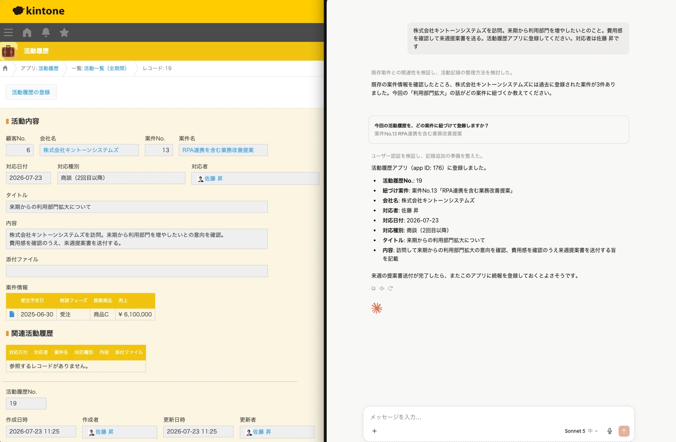Click the user avatar in 対応者 field
The image size is (676, 442).
tap(201, 179)
